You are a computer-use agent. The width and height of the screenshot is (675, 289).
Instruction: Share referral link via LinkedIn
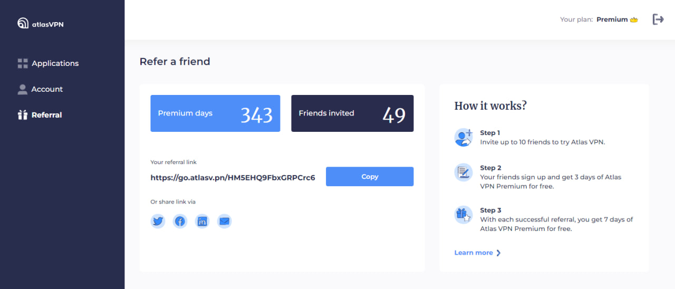202,221
